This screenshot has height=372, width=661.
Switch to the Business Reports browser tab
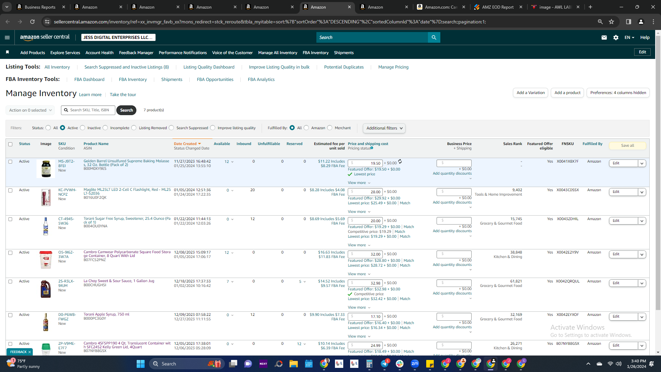[41, 7]
